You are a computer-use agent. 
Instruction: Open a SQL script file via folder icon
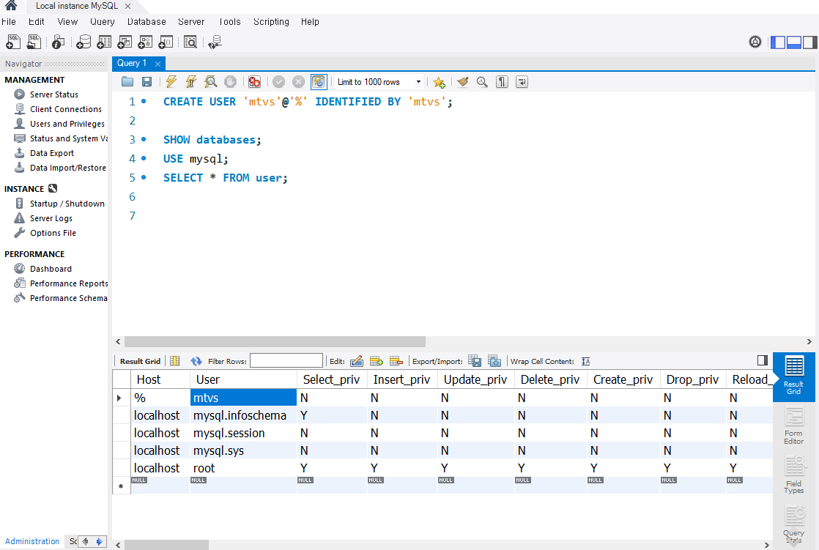point(127,82)
